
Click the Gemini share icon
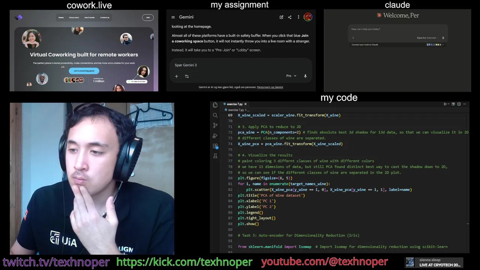289,17
